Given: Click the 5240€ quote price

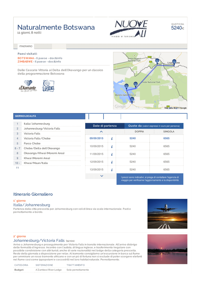Looking at the screenshot, I should (x=178, y=28).
